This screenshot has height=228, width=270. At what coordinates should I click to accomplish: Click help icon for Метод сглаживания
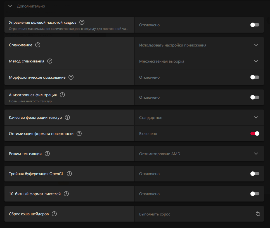(50, 61)
